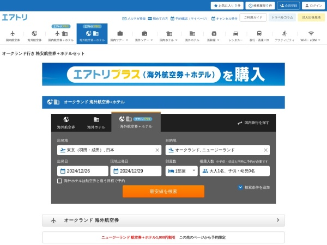
Task: Open 部屋数 1部屋 dropdown
Action: 181,171
